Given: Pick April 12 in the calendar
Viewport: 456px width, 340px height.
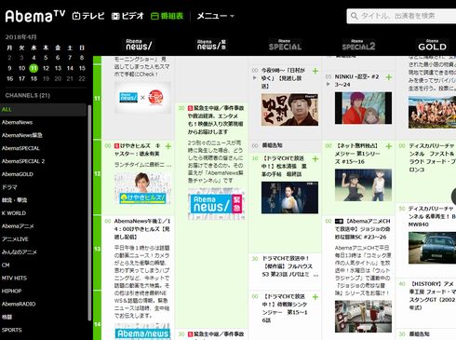Looking at the screenshot, I should (46, 68).
